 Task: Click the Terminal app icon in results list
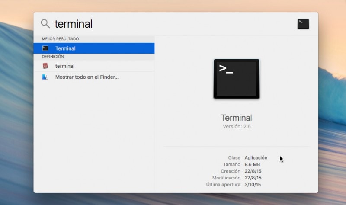pyautogui.click(x=45, y=48)
